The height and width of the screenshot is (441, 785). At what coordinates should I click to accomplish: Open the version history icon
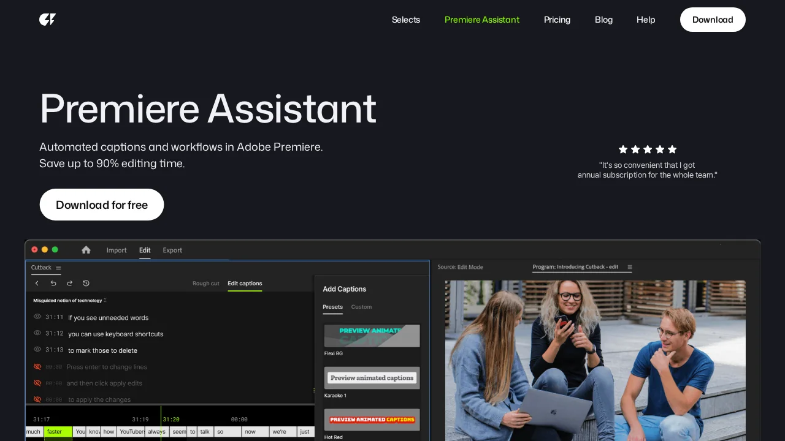(x=86, y=283)
